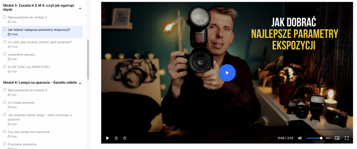This screenshot has width=357, height=149.
Task: Collapse the Moduł 4 section
Action: tap(80, 84)
